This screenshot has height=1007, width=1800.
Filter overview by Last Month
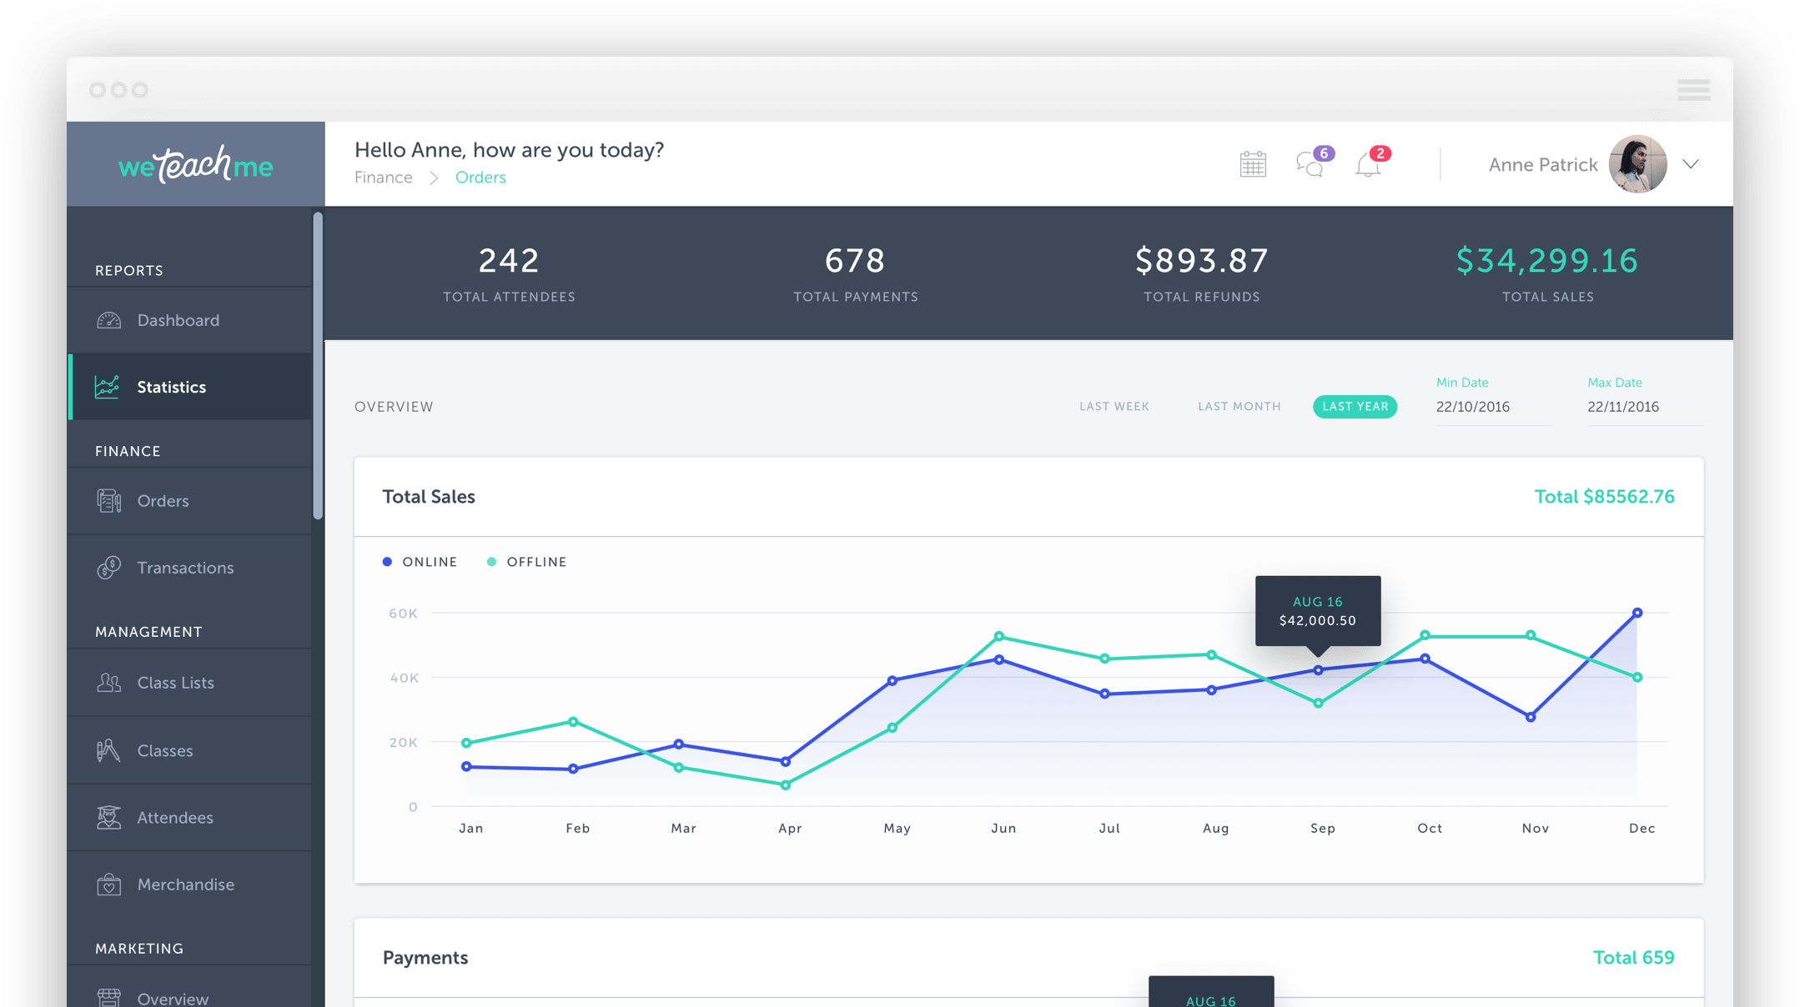coord(1239,407)
